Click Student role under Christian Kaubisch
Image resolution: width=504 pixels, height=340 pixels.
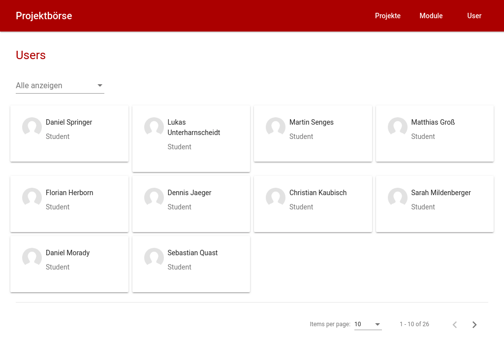301,207
